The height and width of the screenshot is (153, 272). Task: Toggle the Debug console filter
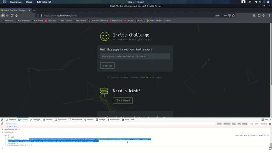245,124
